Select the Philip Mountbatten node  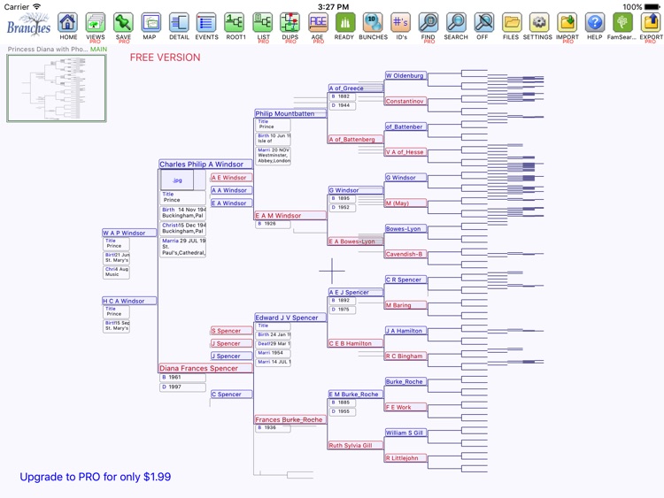coord(290,113)
